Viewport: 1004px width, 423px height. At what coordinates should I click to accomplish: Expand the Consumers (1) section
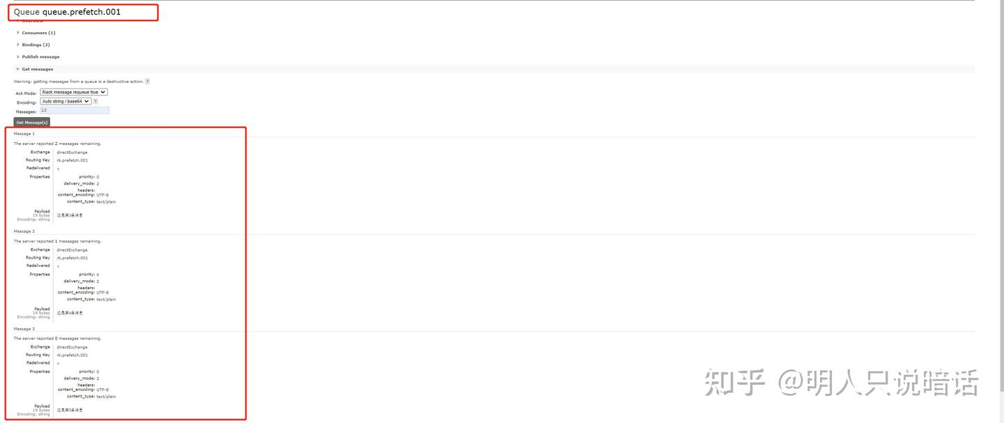tap(38, 33)
